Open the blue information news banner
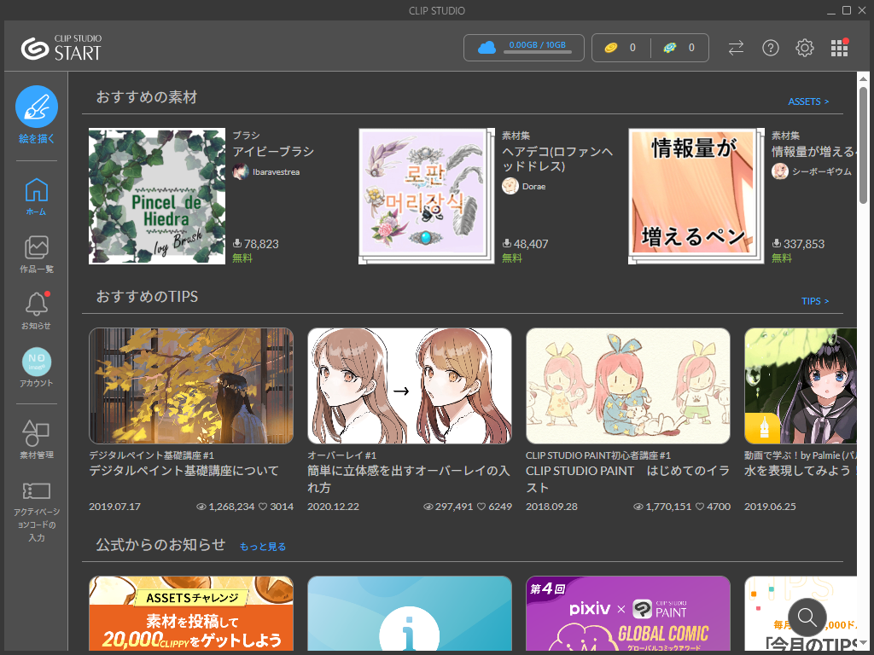 click(x=410, y=613)
